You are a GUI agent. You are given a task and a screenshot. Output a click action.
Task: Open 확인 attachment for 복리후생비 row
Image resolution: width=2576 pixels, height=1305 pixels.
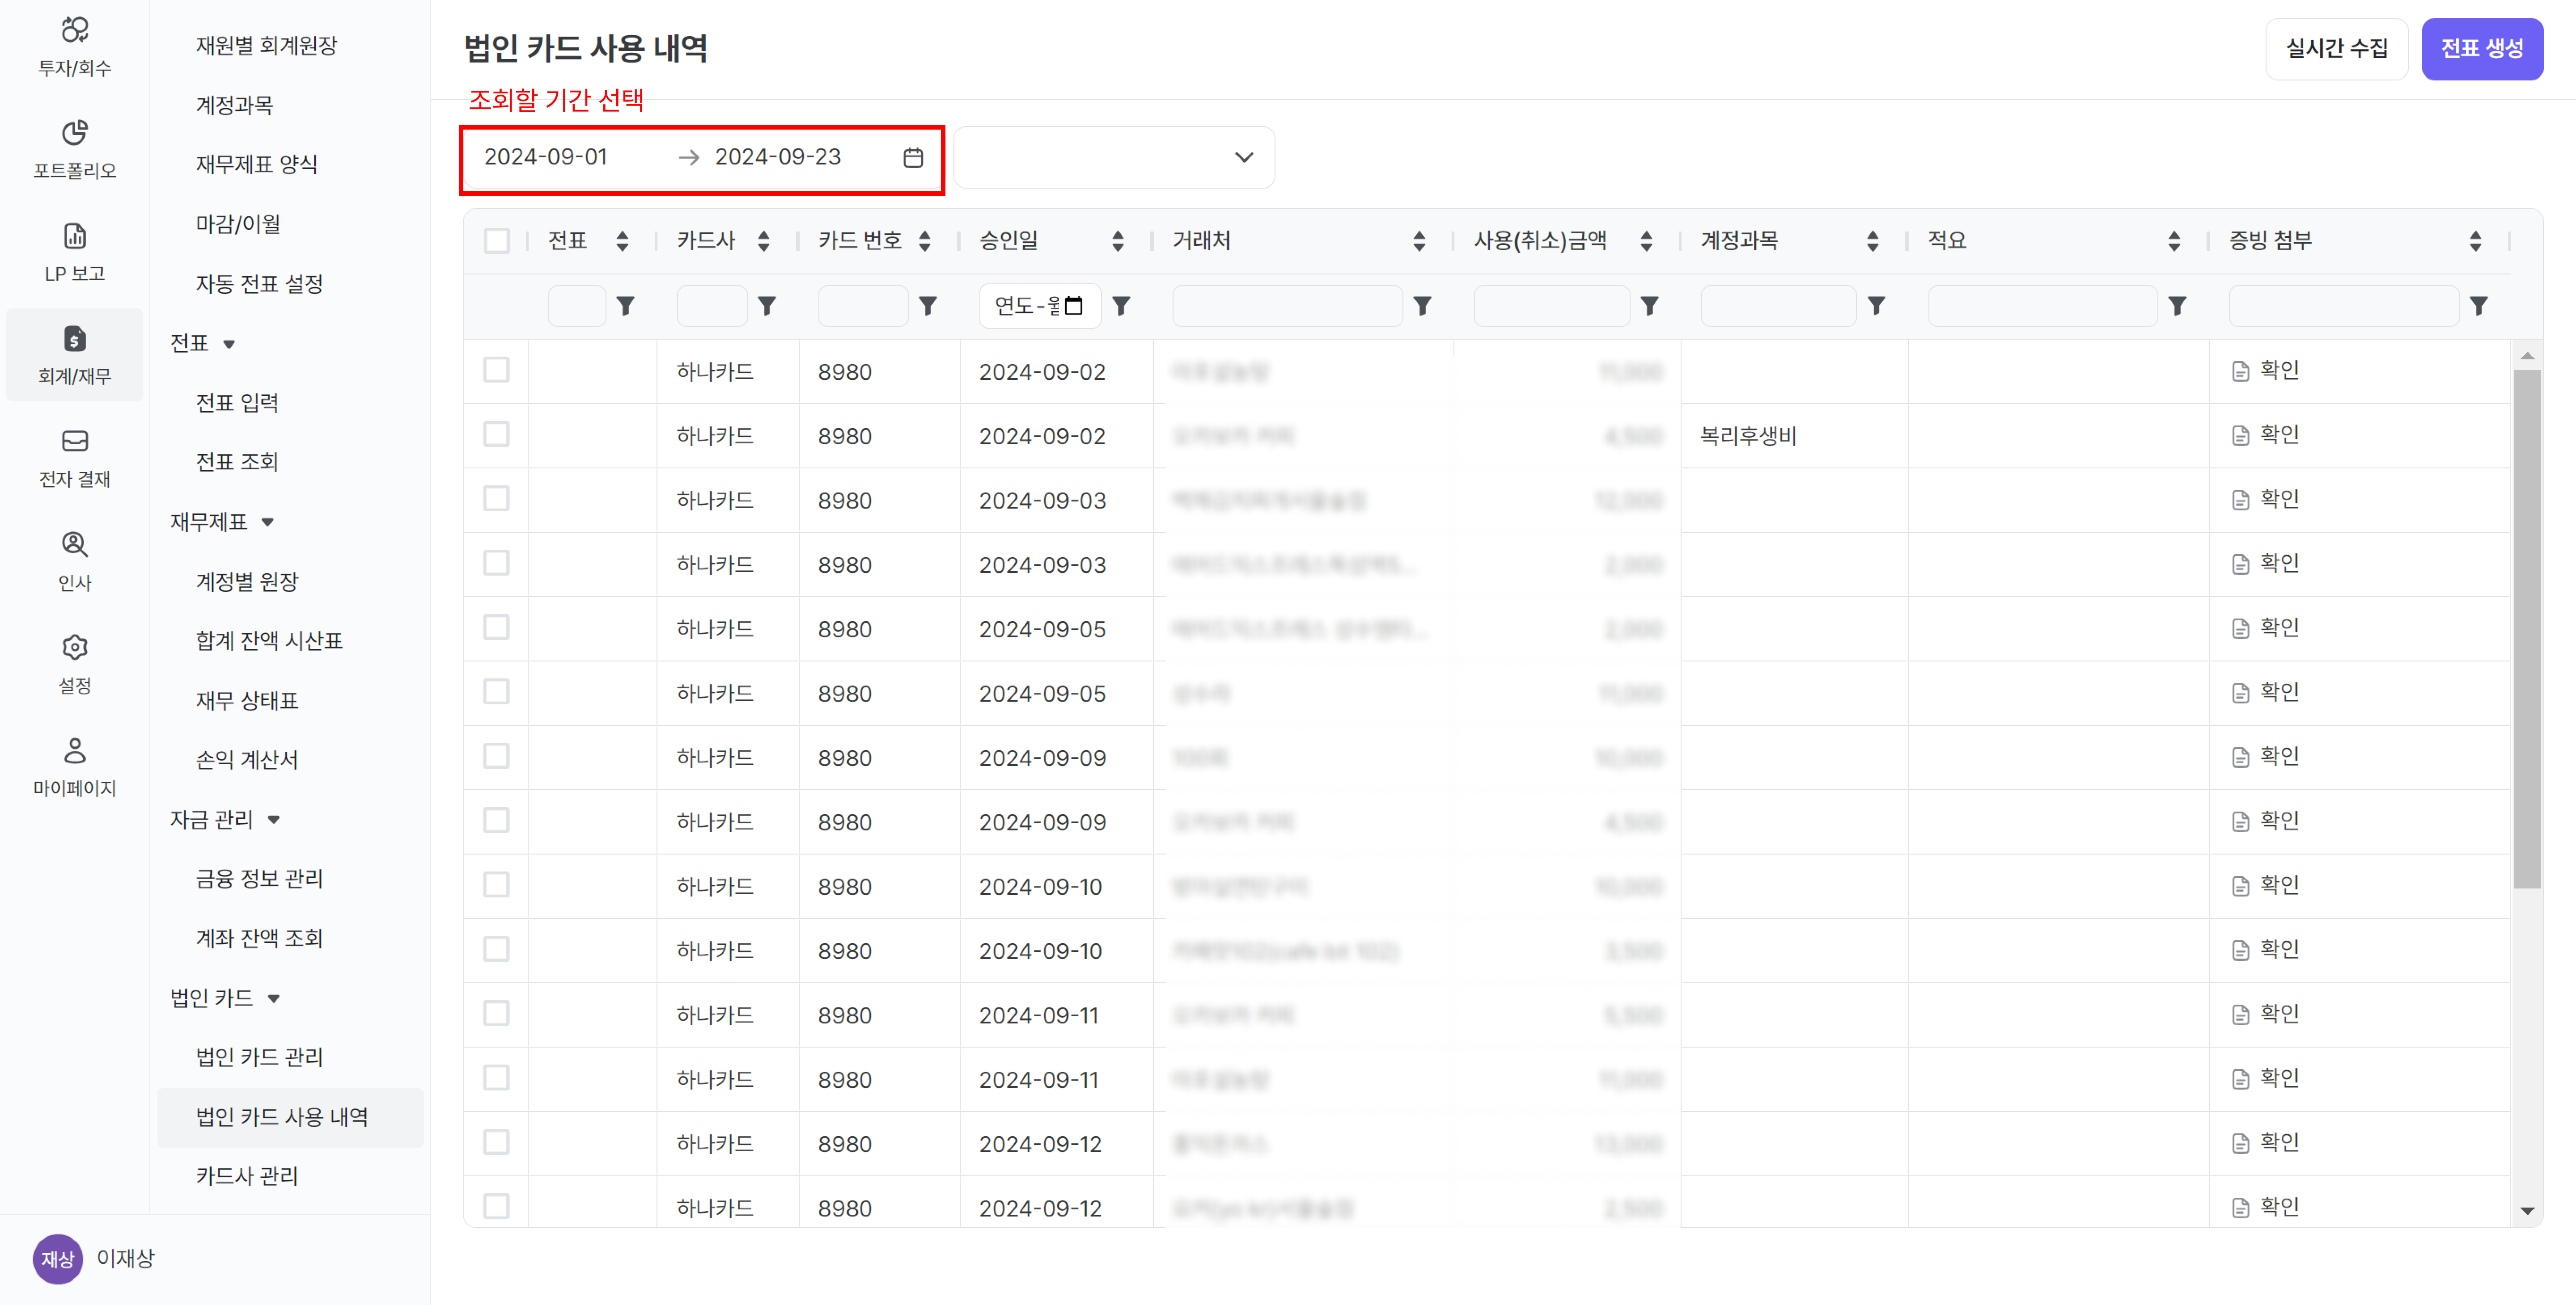point(2266,435)
